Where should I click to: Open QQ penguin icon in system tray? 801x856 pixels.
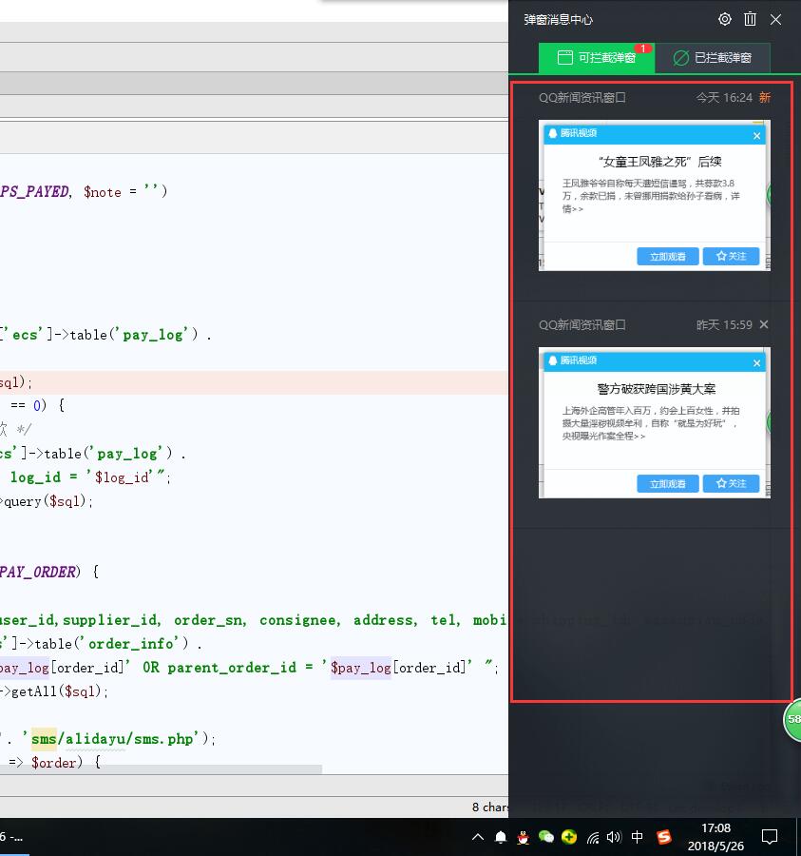coord(523,837)
